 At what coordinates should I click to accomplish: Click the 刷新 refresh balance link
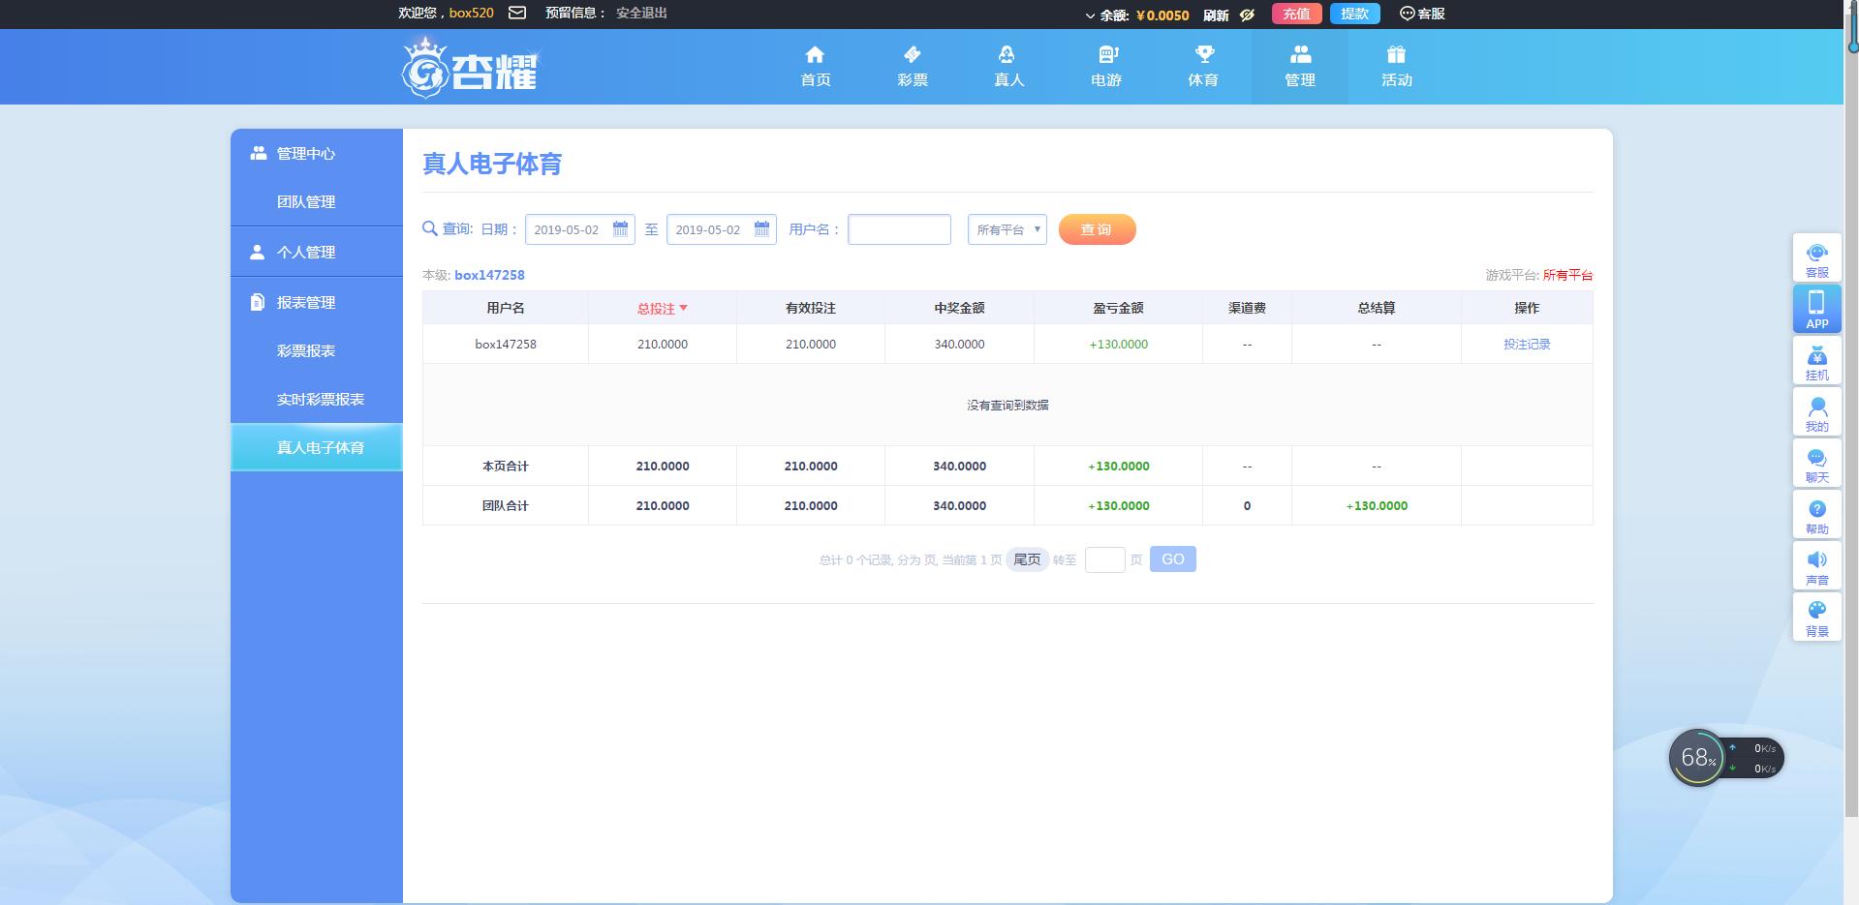[1216, 15]
